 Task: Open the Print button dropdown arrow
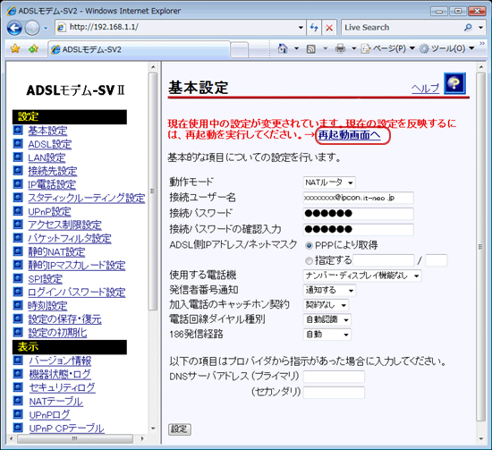[x=353, y=48]
